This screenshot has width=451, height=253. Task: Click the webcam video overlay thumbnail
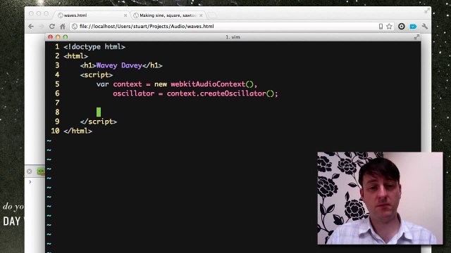point(380,198)
